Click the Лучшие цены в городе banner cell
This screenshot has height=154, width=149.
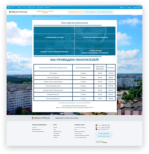pos(54,37)
